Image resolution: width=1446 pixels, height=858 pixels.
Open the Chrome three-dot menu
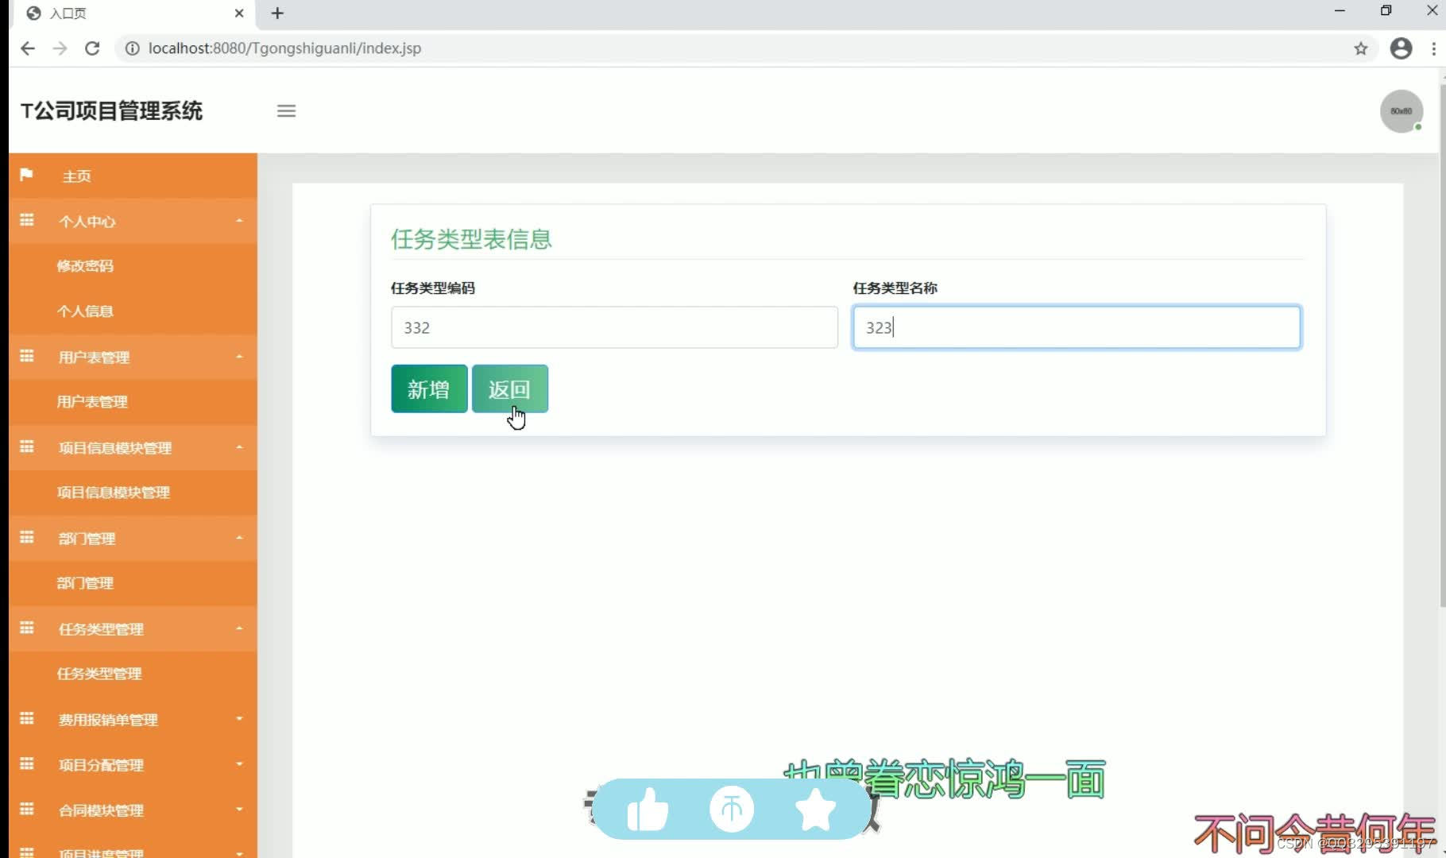[x=1434, y=48]
